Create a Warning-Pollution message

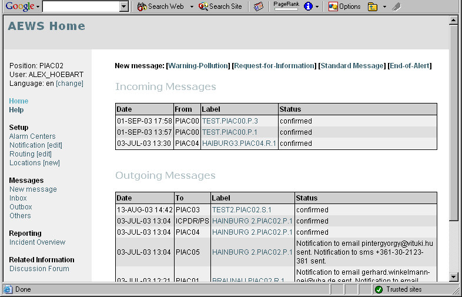point(198,66)
